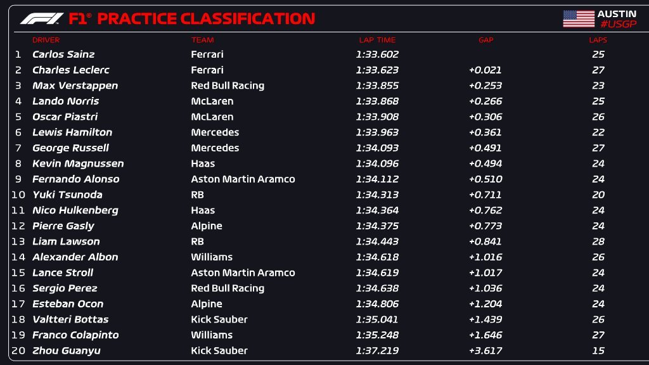This screenshot has width=649, height=365.
Task: Click driver name Max Verstappen
Action: pos(75,86)
